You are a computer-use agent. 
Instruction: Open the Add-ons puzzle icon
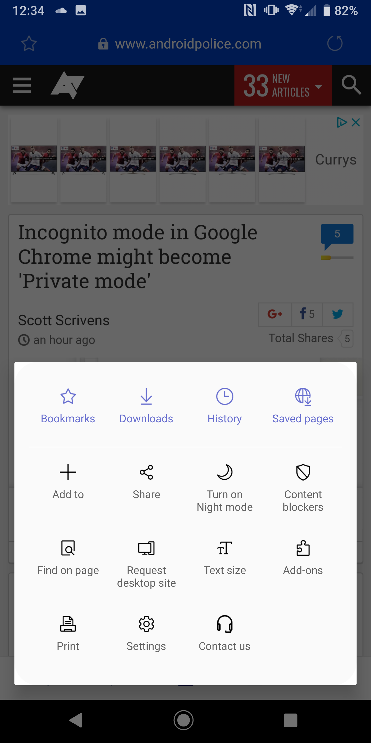(x=303, y=548)
